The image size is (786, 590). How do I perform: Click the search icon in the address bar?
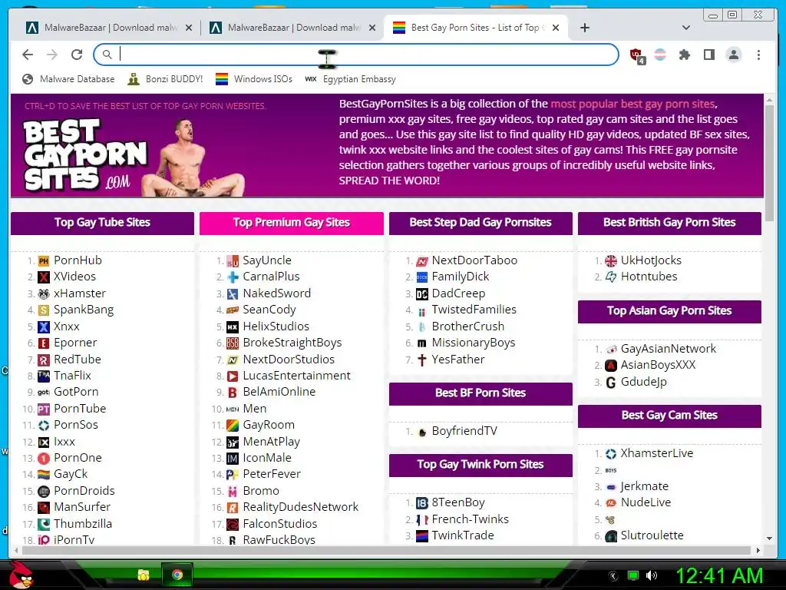tap(107, 55)
